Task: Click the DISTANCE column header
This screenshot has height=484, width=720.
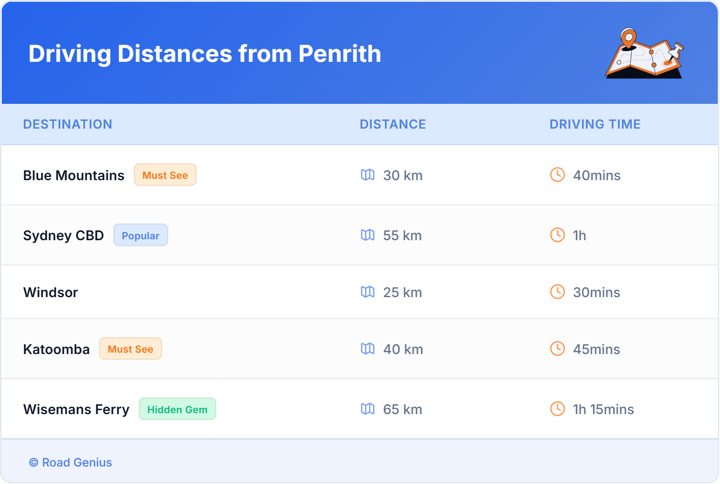Action: pyautogui.click(x=393, y=124)
